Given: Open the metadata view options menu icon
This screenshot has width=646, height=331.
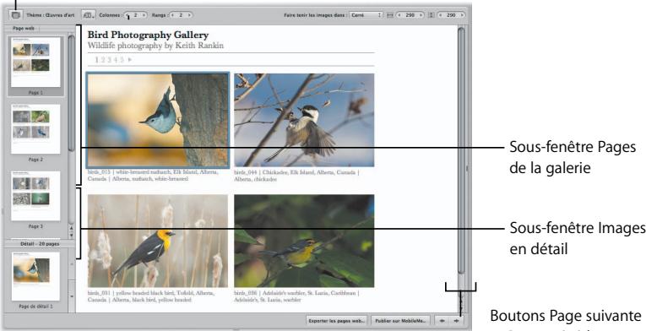Looking at the screenshot, I should click(88, 15).
